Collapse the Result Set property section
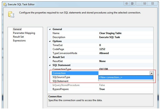 [50, 57]
